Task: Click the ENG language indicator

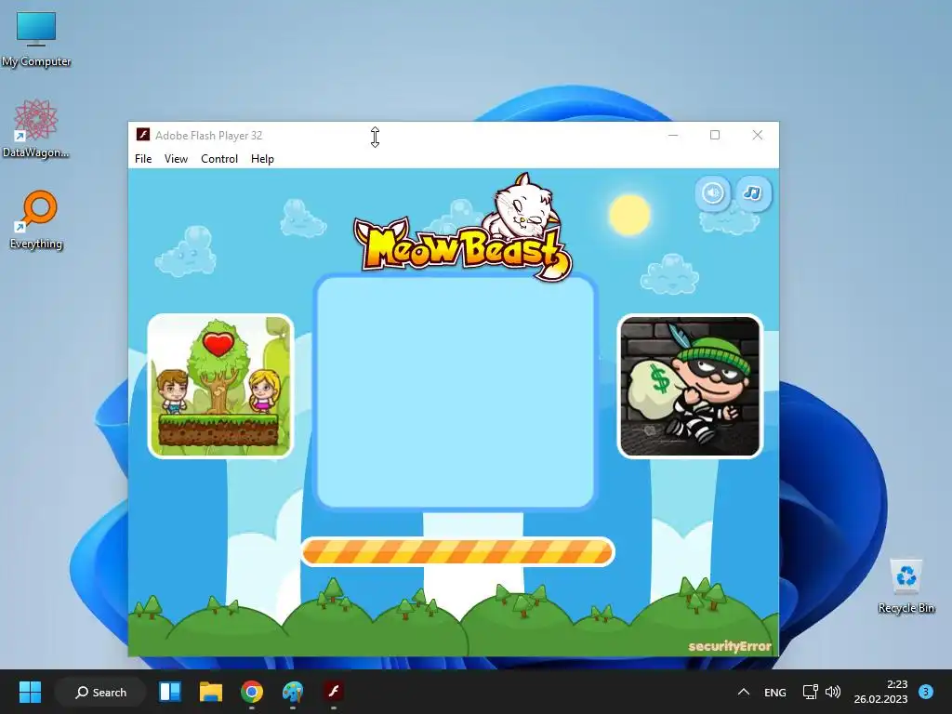Action: [774, 692]
